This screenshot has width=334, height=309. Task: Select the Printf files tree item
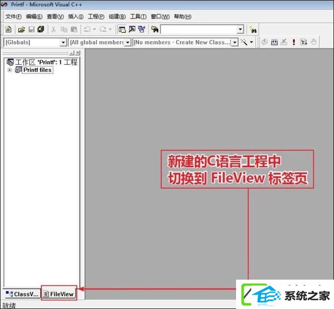pyautogui.click(x=38, y=70)
